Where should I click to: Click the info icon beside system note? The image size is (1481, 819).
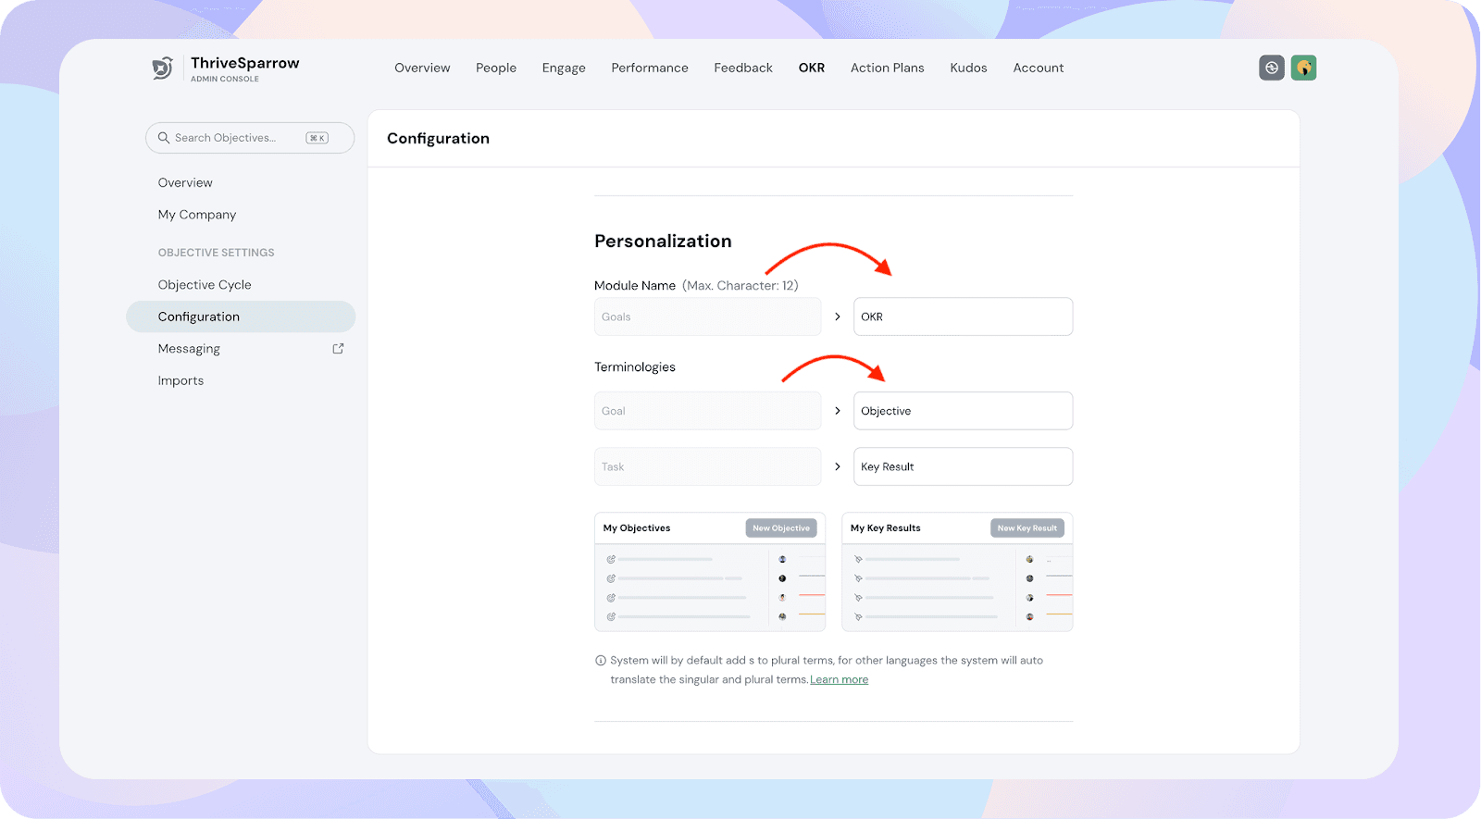click(x=601, y=661)
